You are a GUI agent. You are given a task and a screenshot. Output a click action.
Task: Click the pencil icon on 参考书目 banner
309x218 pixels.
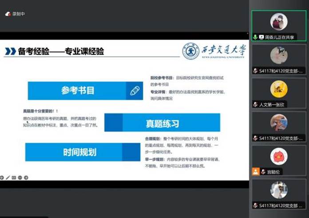click(x=135, y=91)
